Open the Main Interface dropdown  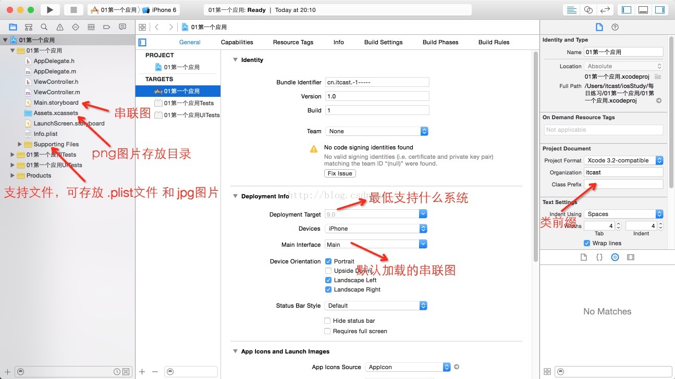(376, 245)
